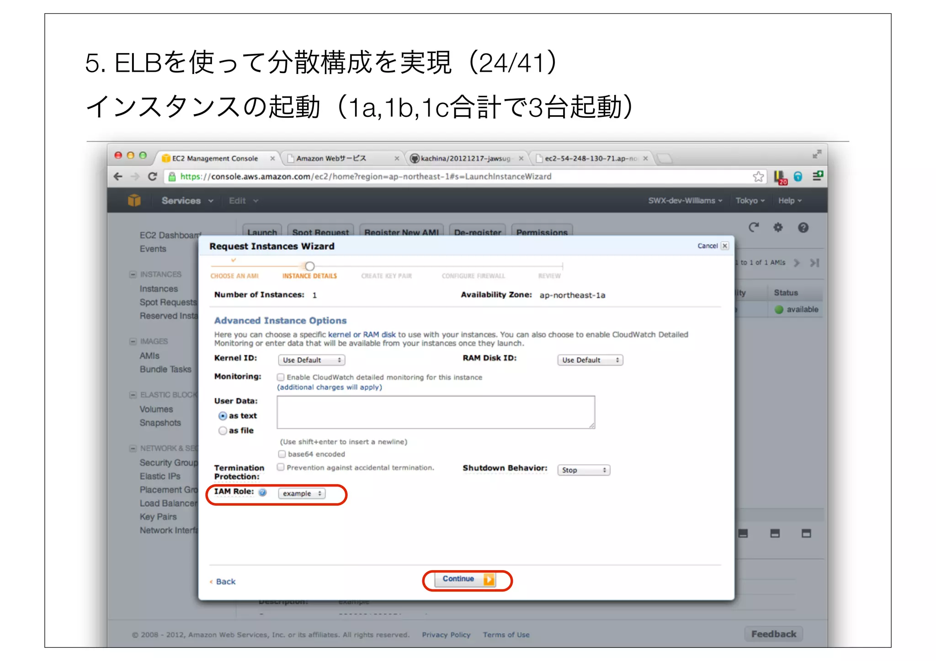Click the Instance Details step marker

point(310,266)
